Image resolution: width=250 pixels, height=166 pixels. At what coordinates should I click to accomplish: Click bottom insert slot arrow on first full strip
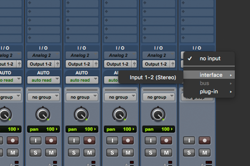coord(29,38)
